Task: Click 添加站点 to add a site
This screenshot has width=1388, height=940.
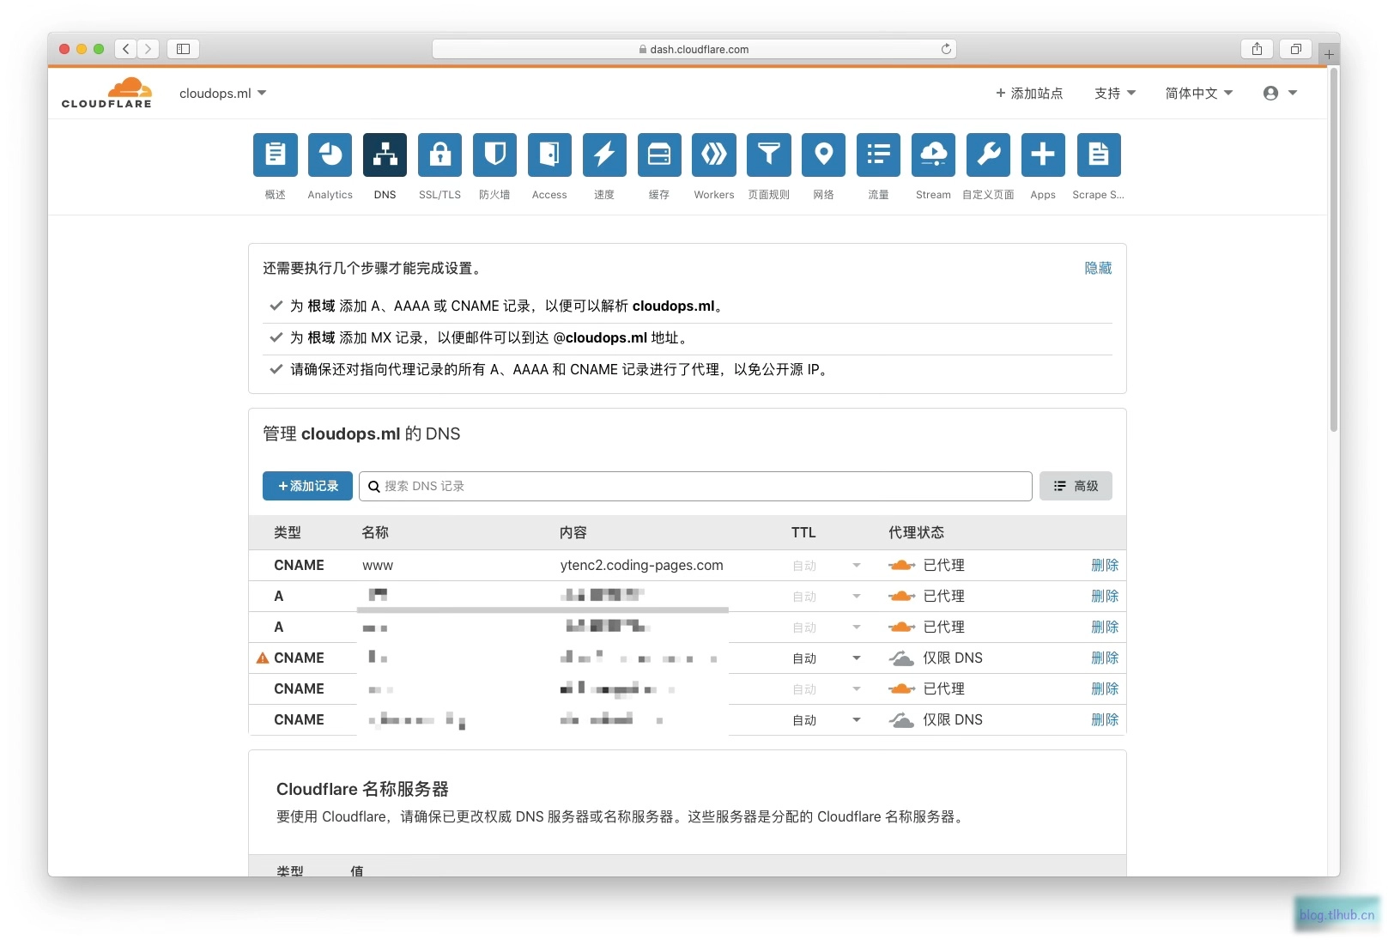Action: click(x=1029, y=93)
